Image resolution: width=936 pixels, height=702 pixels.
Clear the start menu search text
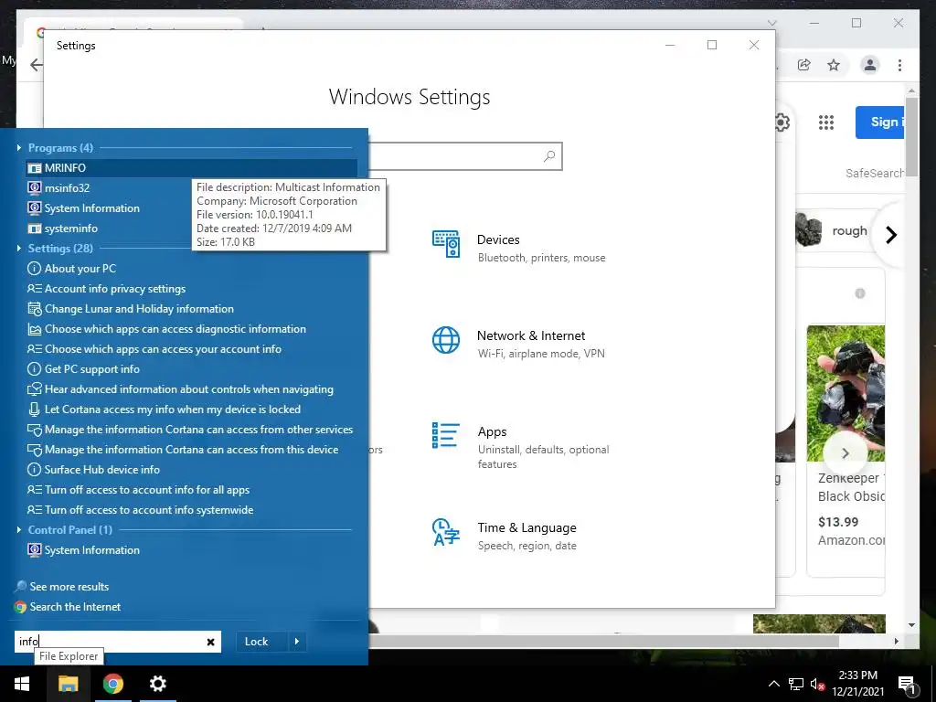tap(211, 643)
